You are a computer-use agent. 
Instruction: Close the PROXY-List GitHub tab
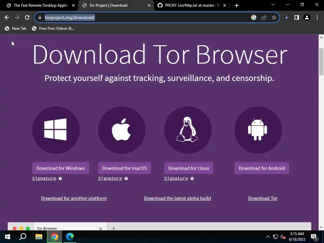[225, 5]
